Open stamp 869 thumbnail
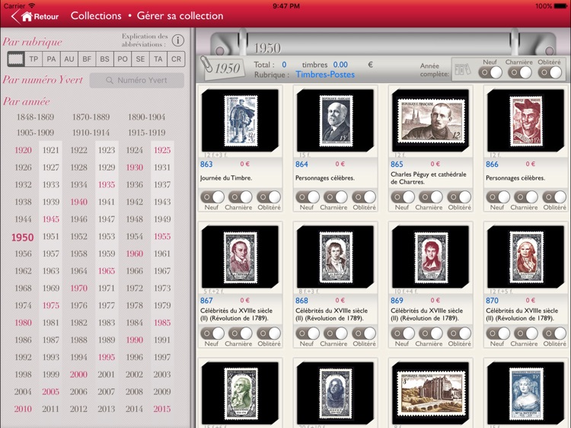Screen dimensions: 571x428 pos(430,257)
